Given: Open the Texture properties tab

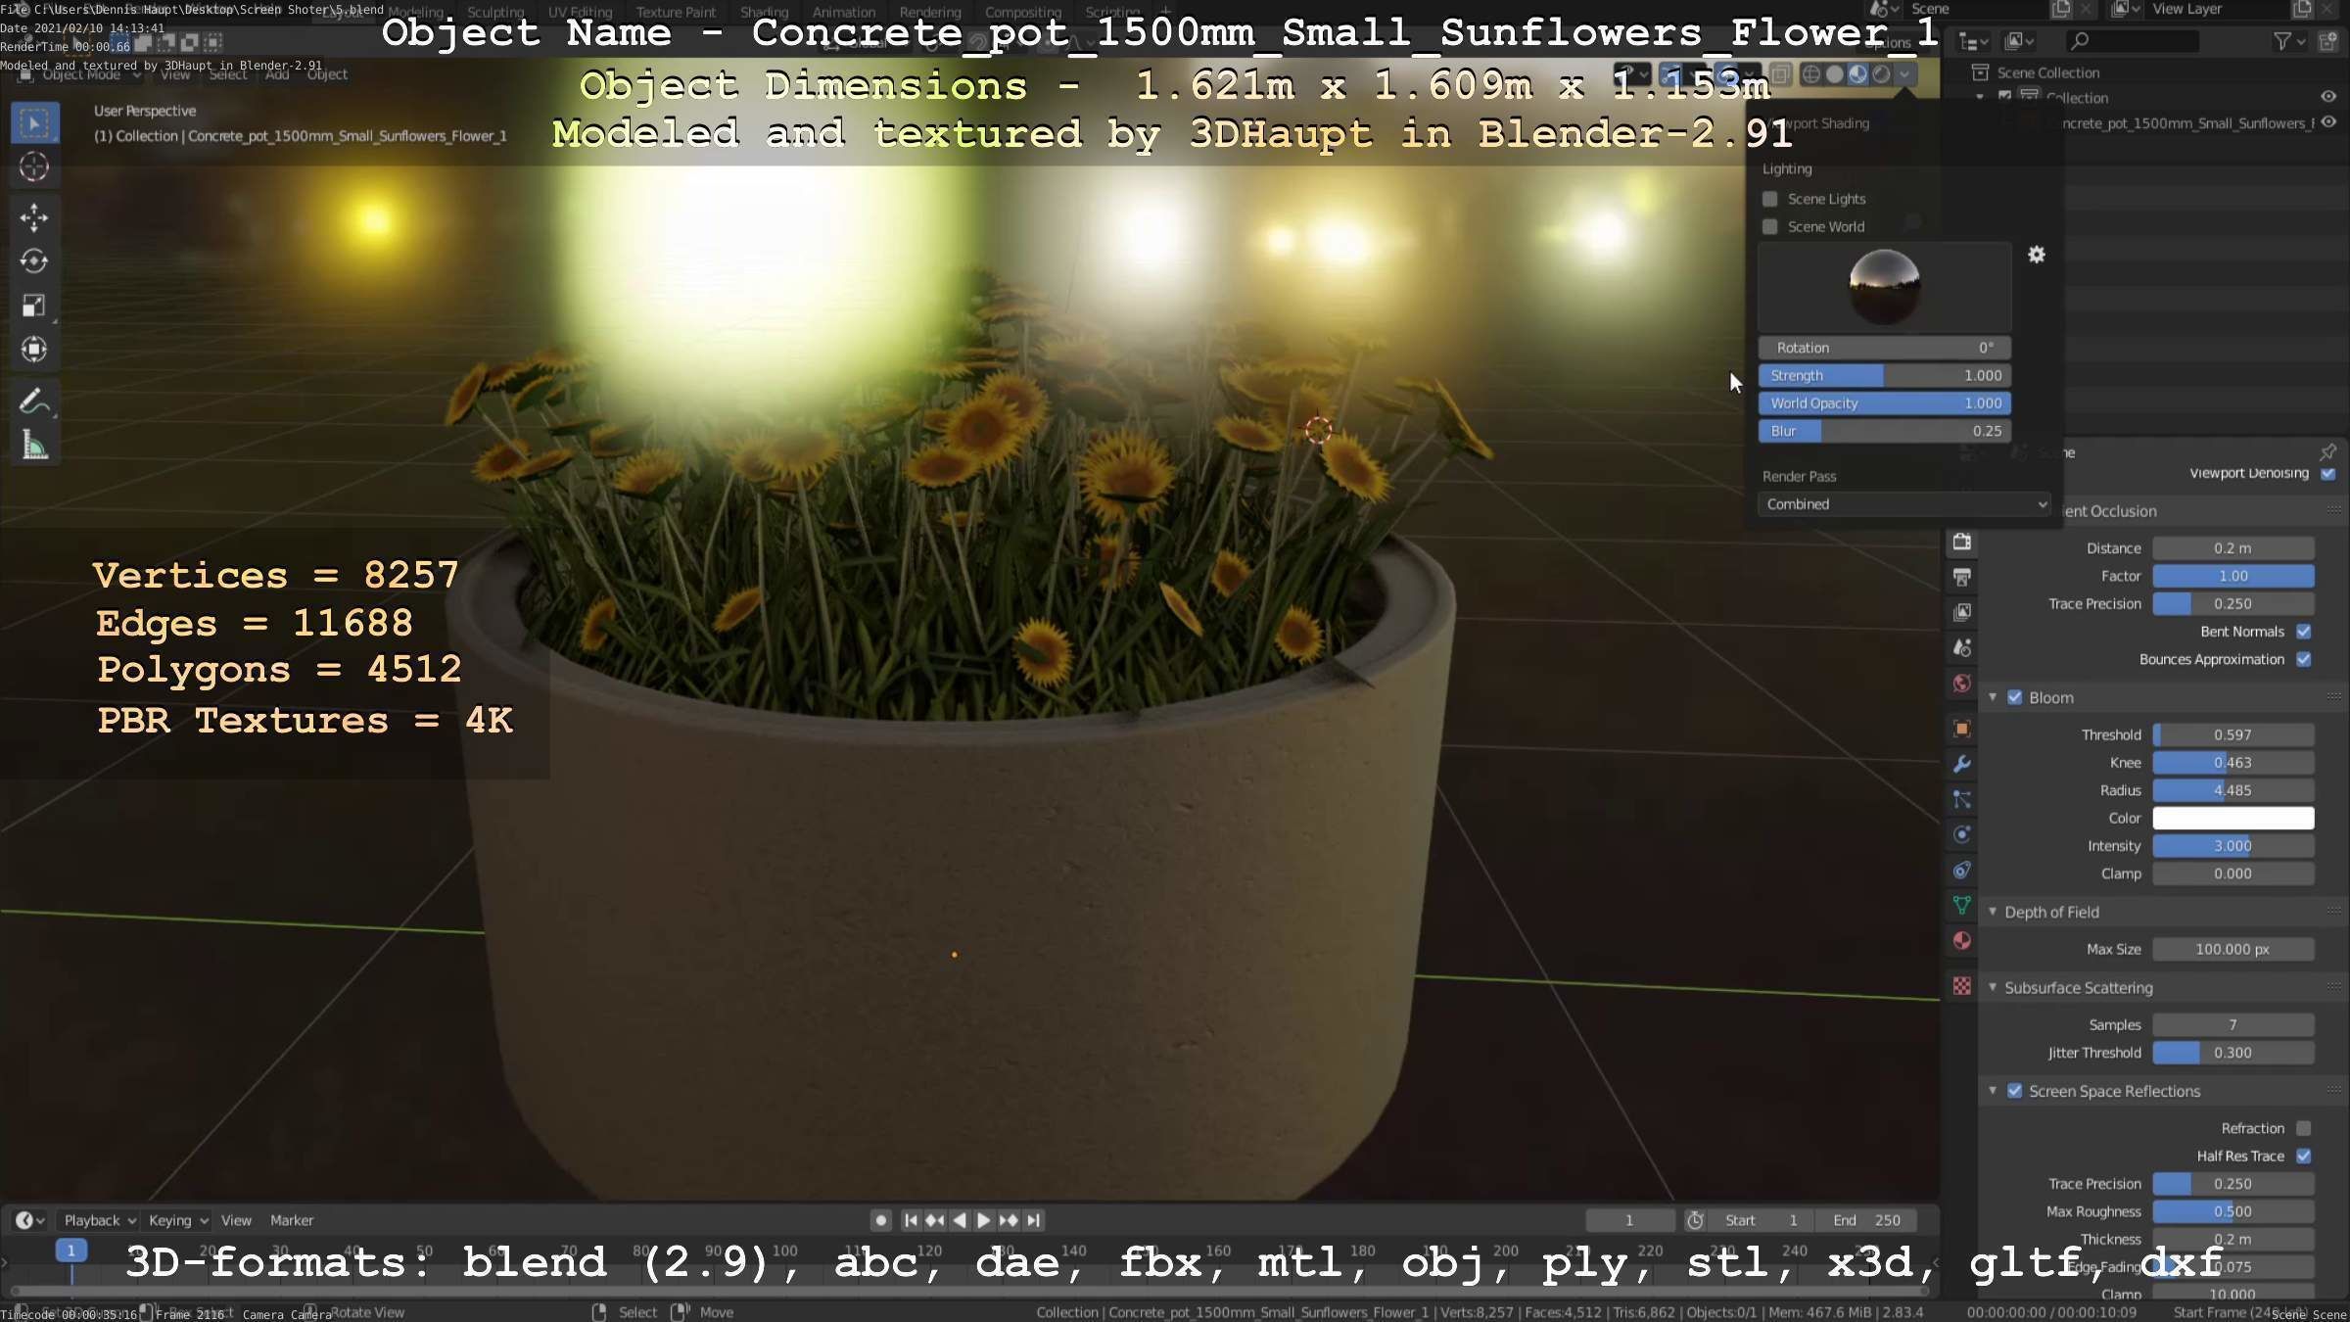Looking at the screenshot, I should [x=1962, y=986].
